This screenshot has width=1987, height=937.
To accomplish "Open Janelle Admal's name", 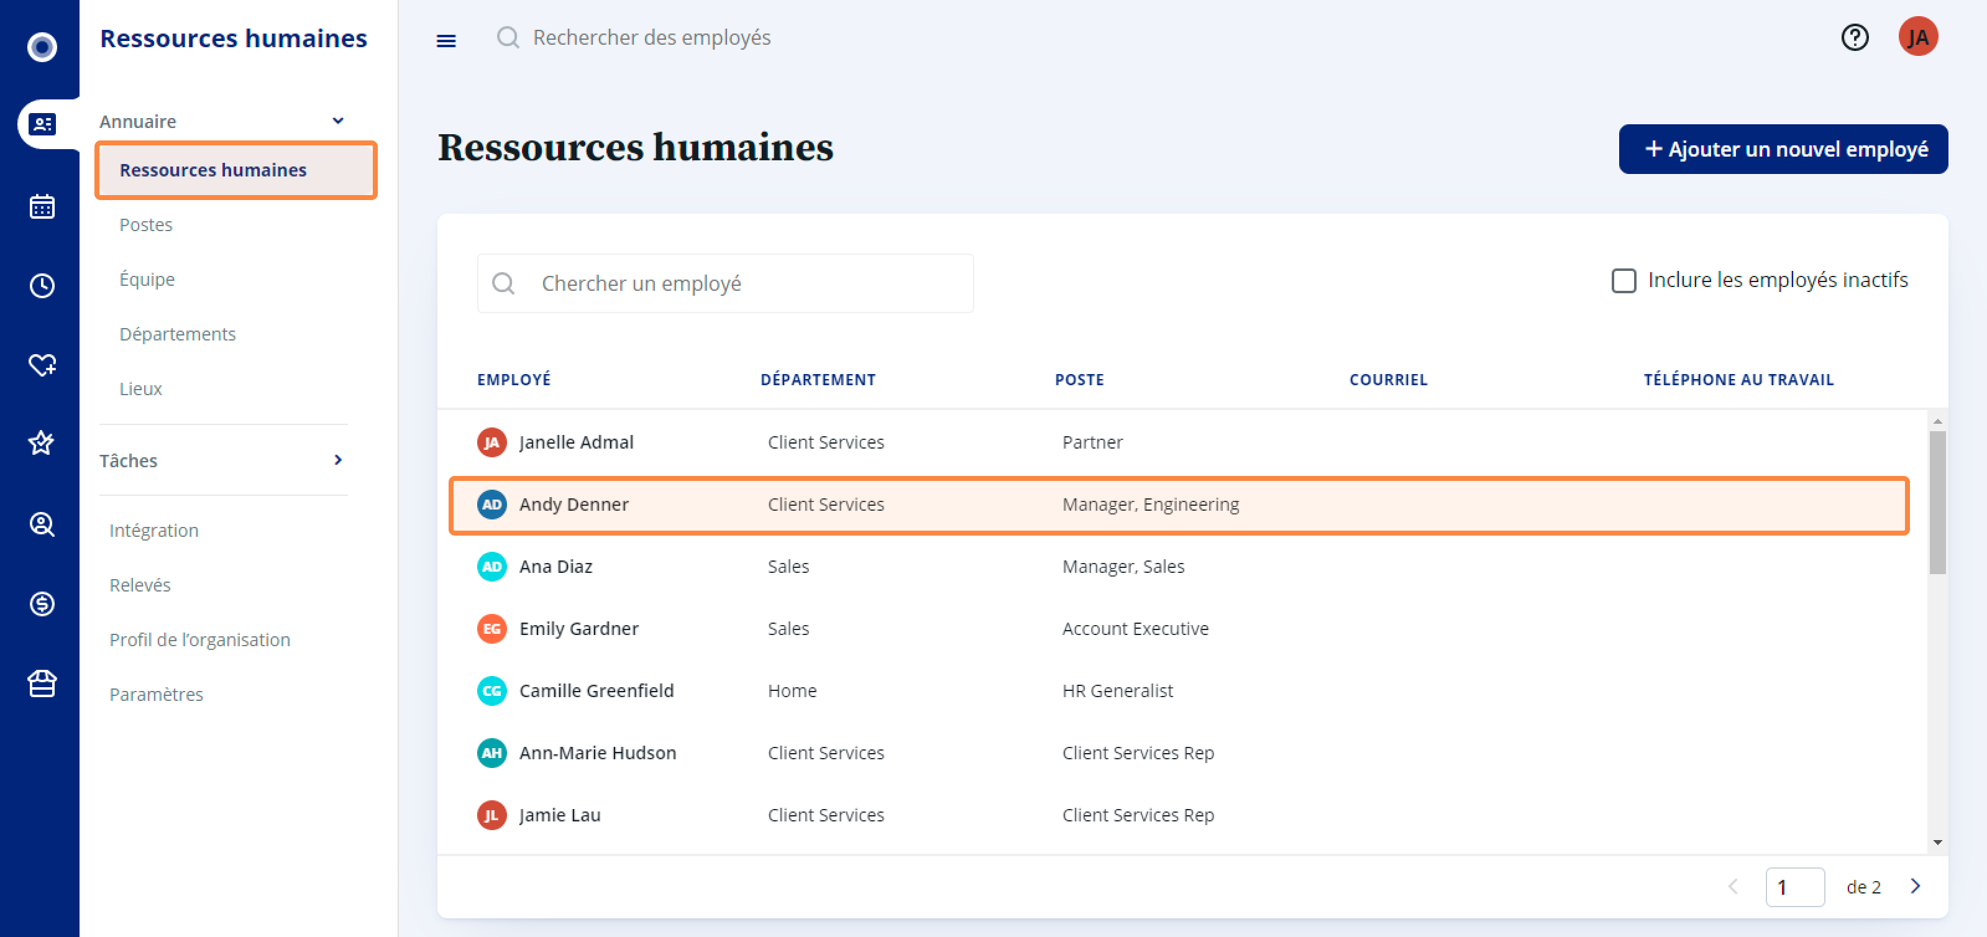I will tap(576, 442).
